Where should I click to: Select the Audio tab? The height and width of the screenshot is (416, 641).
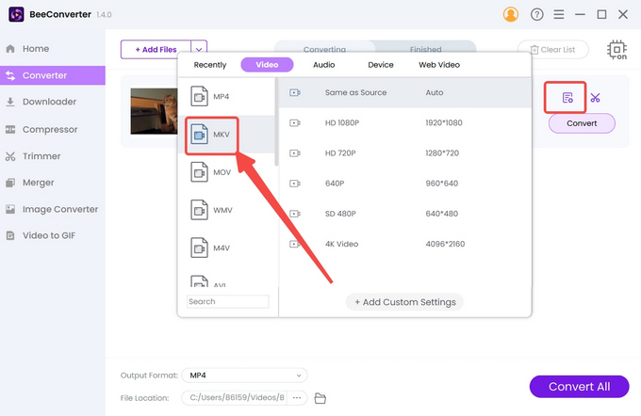(323, 65)
